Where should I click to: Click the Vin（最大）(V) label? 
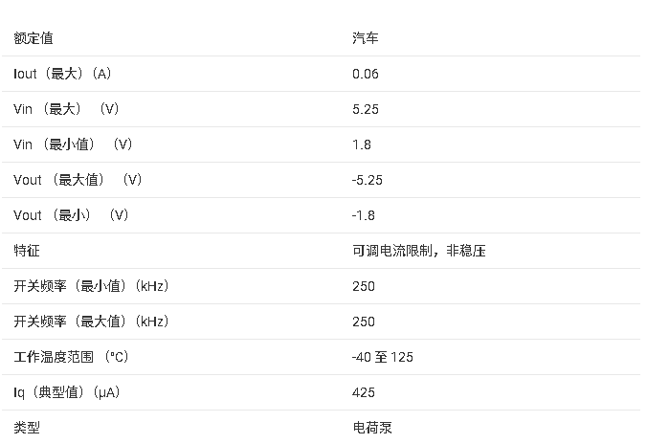[x=66, y=109]
